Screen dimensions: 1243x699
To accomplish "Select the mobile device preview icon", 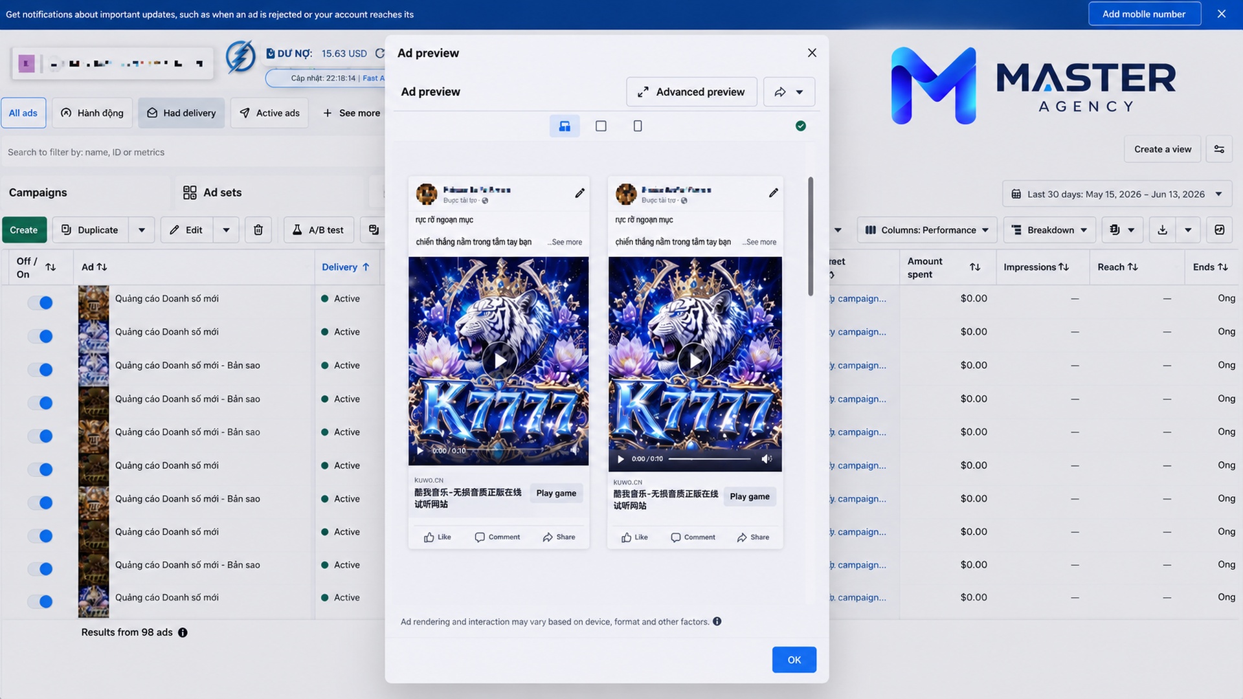I will (638, 126).
